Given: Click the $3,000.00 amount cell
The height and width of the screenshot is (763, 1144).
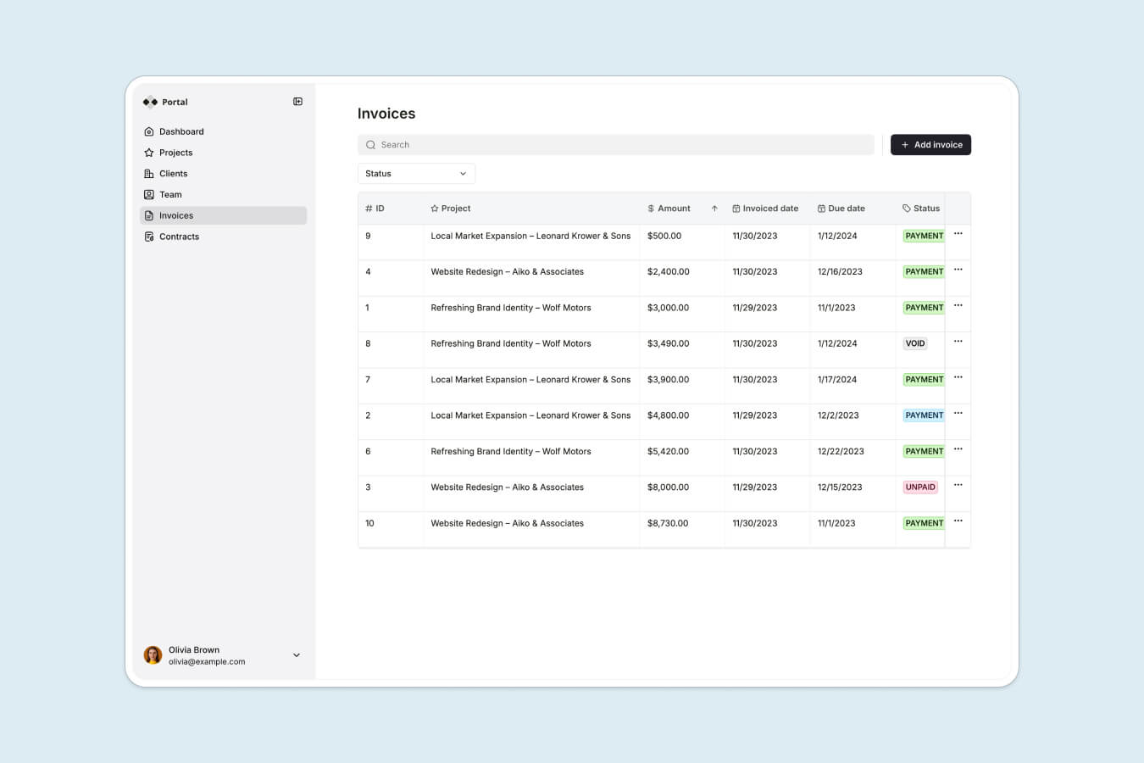Looking at the screenshot, I should click(x=669, y=308).
